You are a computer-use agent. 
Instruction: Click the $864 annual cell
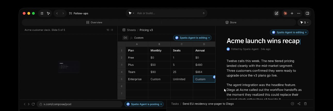coord(204,72)
